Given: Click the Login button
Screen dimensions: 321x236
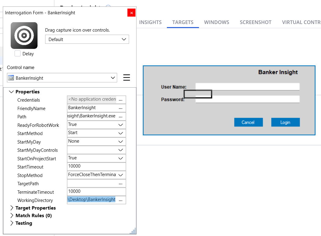Looking at the screenshot, I should pos(285,122).
